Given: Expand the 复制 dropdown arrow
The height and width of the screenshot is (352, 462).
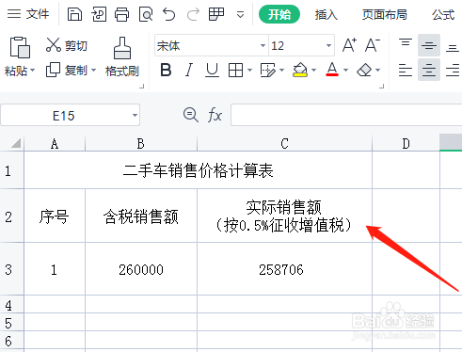Looking at the screenshot, I should click(93, 71).
